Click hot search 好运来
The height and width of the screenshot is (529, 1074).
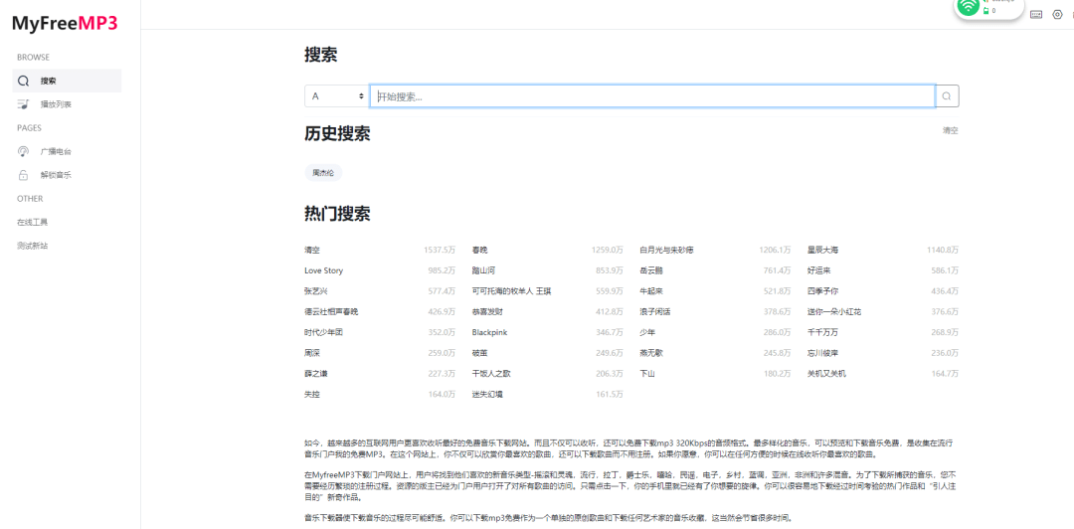[x=819, y=270]
